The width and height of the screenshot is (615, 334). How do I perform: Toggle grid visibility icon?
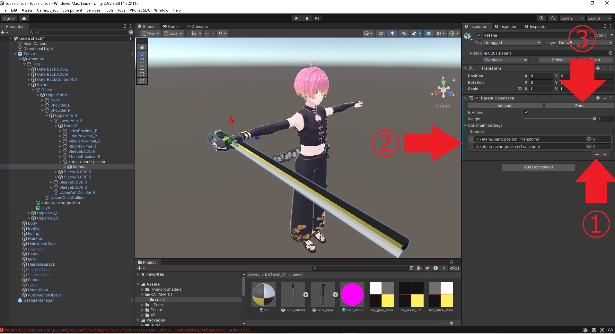pyautogui.click(x=194, y=33)
